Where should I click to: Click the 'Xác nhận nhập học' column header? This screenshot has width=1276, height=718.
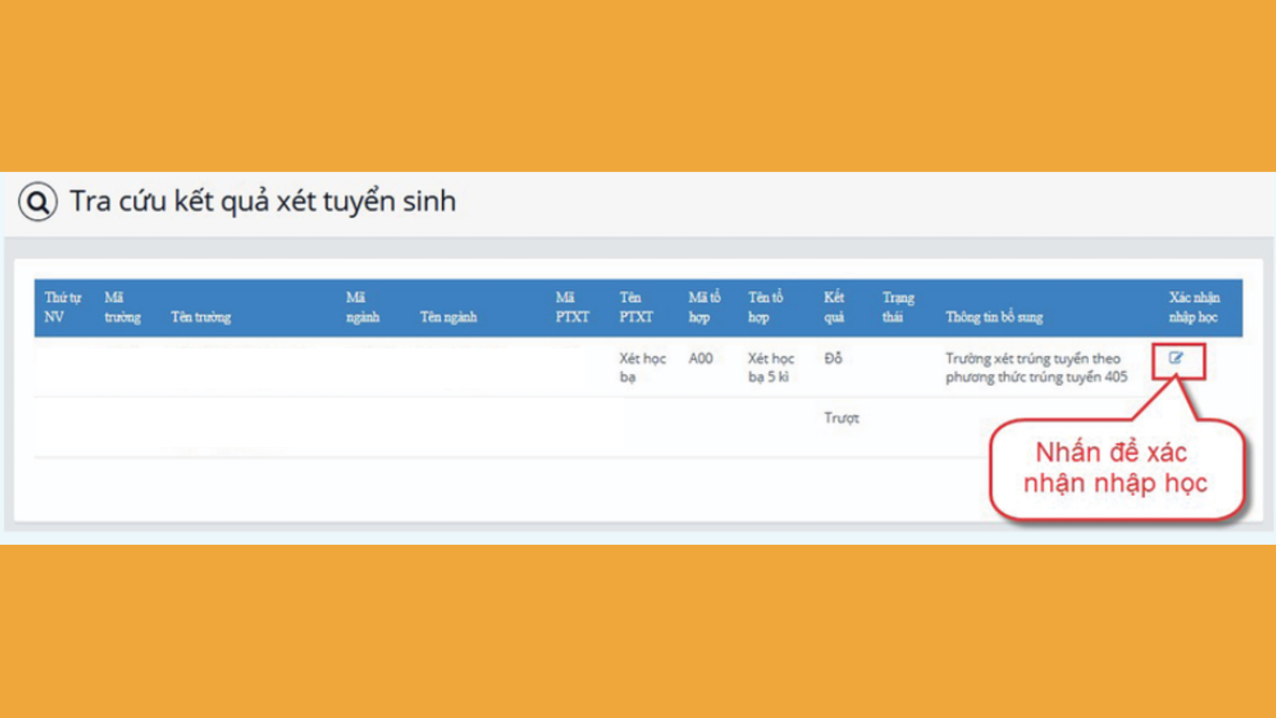pyautogui.click(x=1194, y=307)
